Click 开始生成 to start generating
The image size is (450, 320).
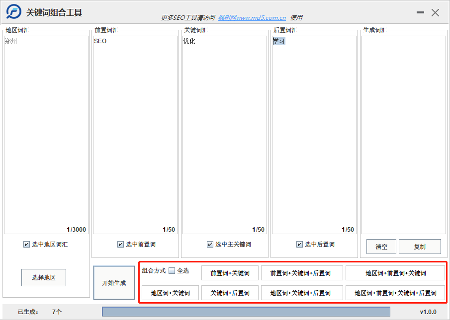tap(114, 283)
